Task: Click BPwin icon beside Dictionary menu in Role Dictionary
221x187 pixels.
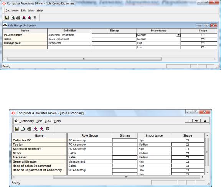Action: click(x=16, y=121)
